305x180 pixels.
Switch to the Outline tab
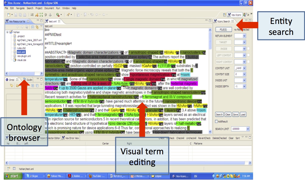pos(28,80)
